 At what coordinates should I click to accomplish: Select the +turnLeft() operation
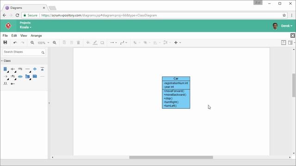170,106
